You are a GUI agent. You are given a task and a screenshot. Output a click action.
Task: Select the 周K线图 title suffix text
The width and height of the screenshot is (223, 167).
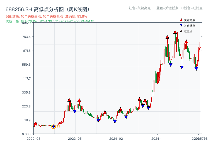pyautogui.click(x=79, y=9)
